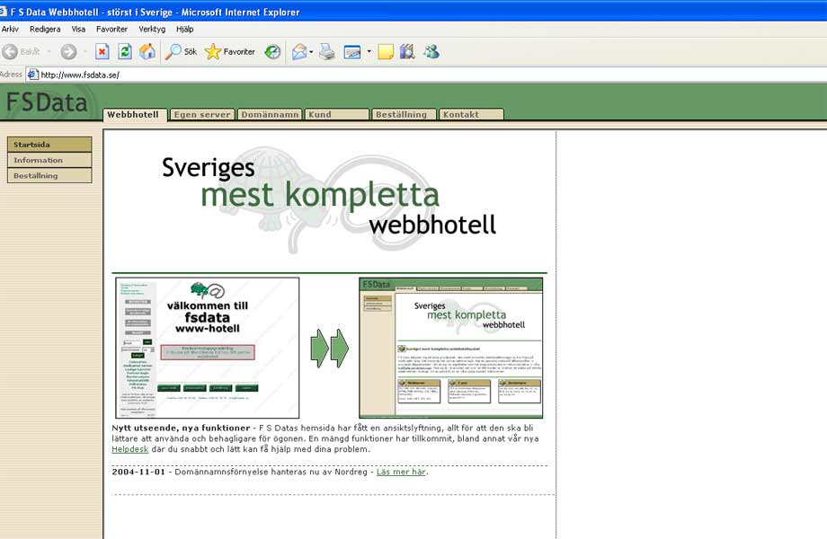
Task: Open the Redigera menu
Action: point(45,29)
